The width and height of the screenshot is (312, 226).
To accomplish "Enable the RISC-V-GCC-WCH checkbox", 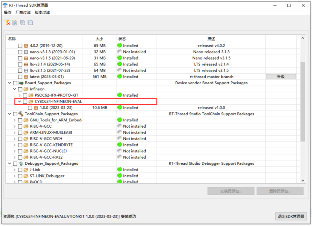I will [x=20, y=139].
